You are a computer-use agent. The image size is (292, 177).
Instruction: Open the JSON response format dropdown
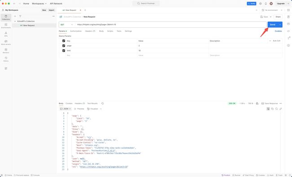pyautogui.click(x=66, y=109)
